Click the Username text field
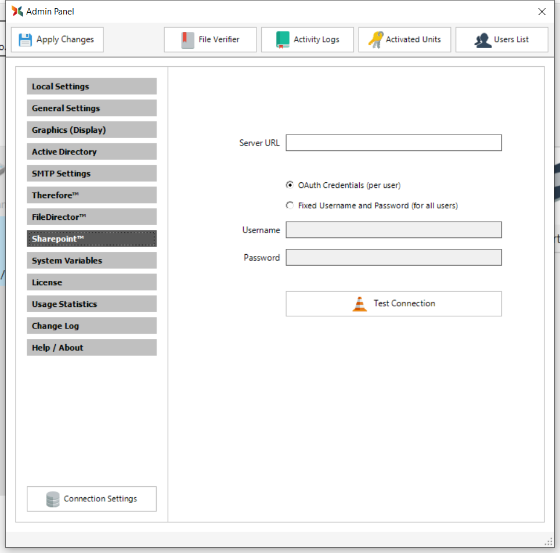 (393, 230)
